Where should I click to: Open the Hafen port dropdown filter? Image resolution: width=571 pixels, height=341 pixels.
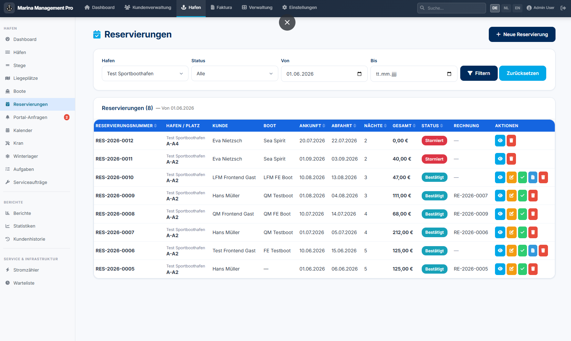145,74
